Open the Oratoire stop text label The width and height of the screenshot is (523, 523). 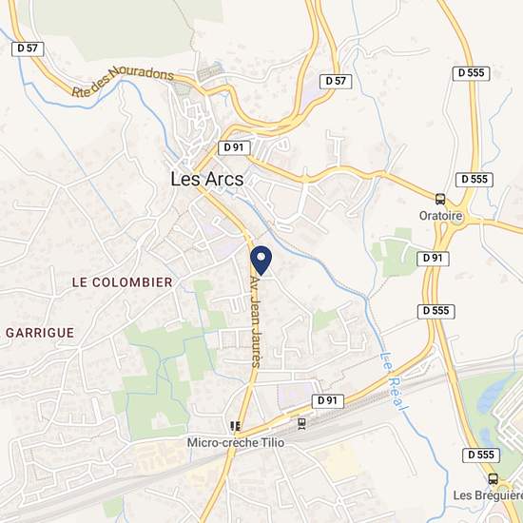440,216
